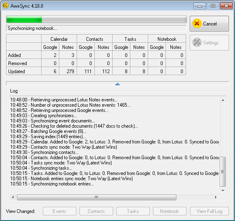The image size is (235, 221).
Task: Click the log scroll right arrow
Action: tap(216, 197)
